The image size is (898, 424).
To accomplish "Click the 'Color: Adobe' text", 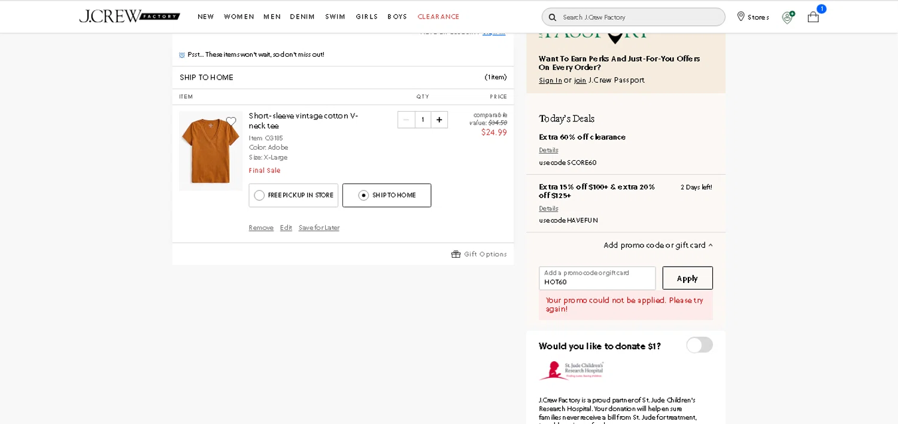I will coord(268,148).
